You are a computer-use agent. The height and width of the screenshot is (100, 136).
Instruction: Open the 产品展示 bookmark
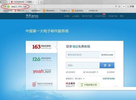[x=64, y=11]
